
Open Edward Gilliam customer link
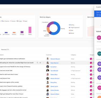point(55,94)
